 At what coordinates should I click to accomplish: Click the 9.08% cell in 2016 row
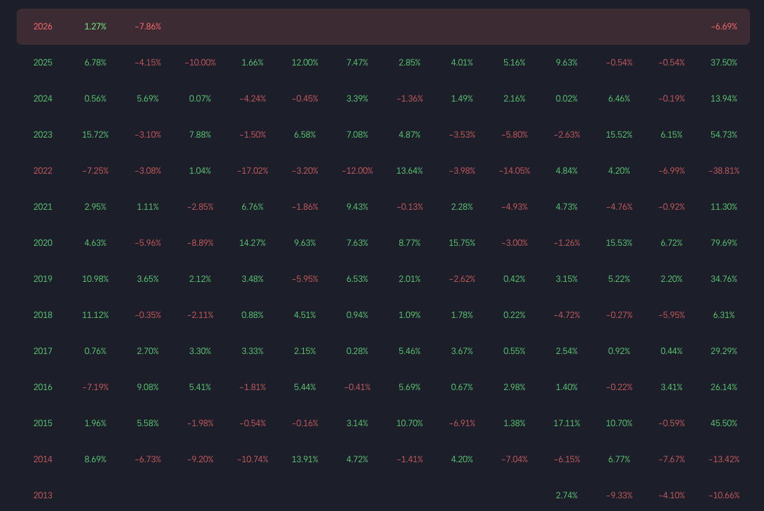point(148,387)
